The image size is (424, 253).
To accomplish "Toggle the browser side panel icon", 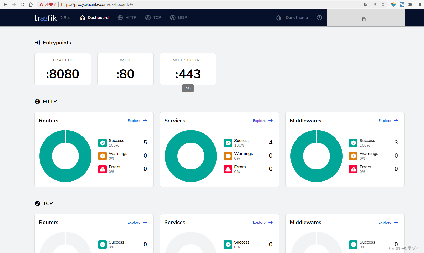I will [x=419, y=4].
